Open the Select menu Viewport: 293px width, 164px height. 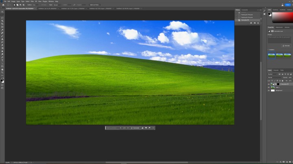click(x=28, y=1)
